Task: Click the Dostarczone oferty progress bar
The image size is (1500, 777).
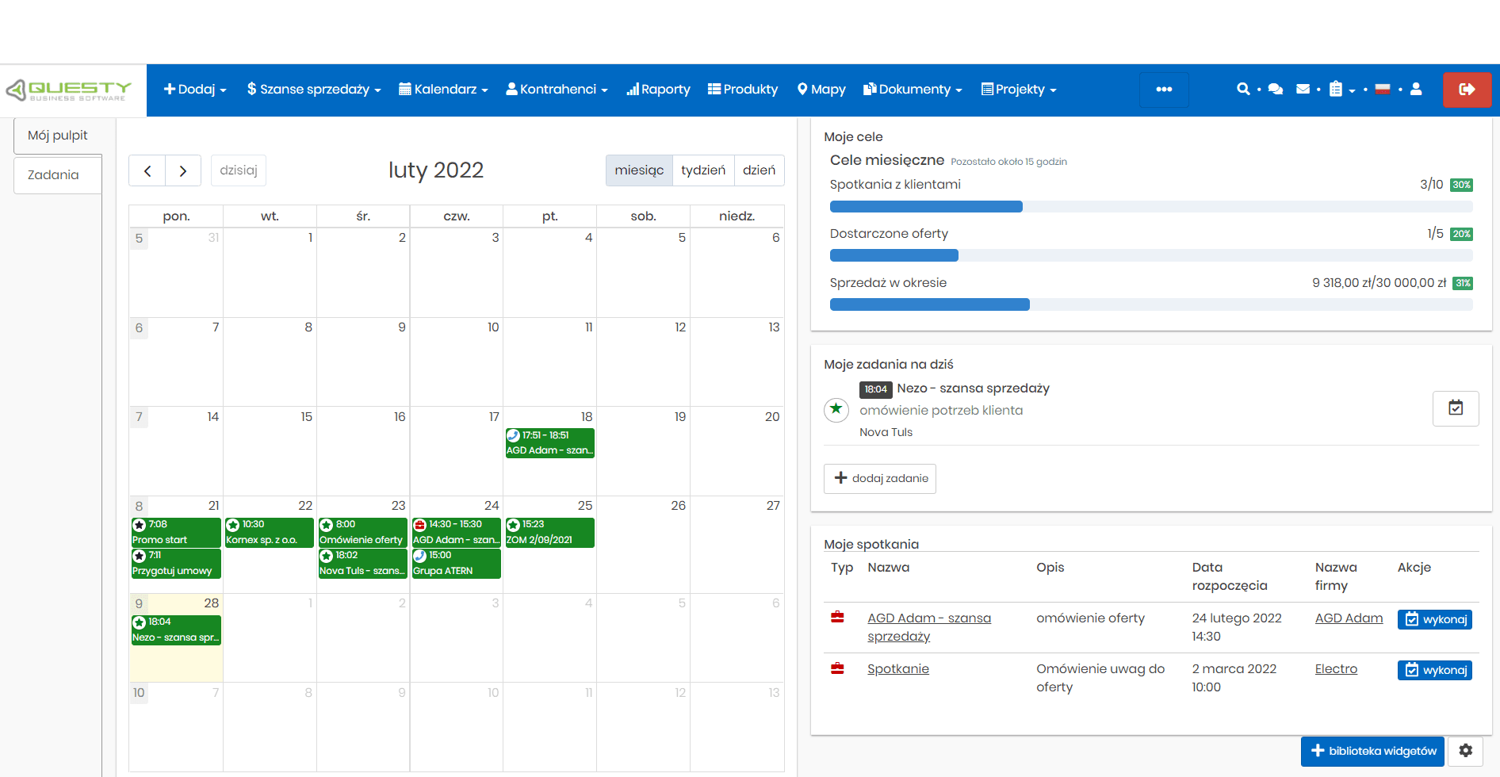Action: (1151, 255)
